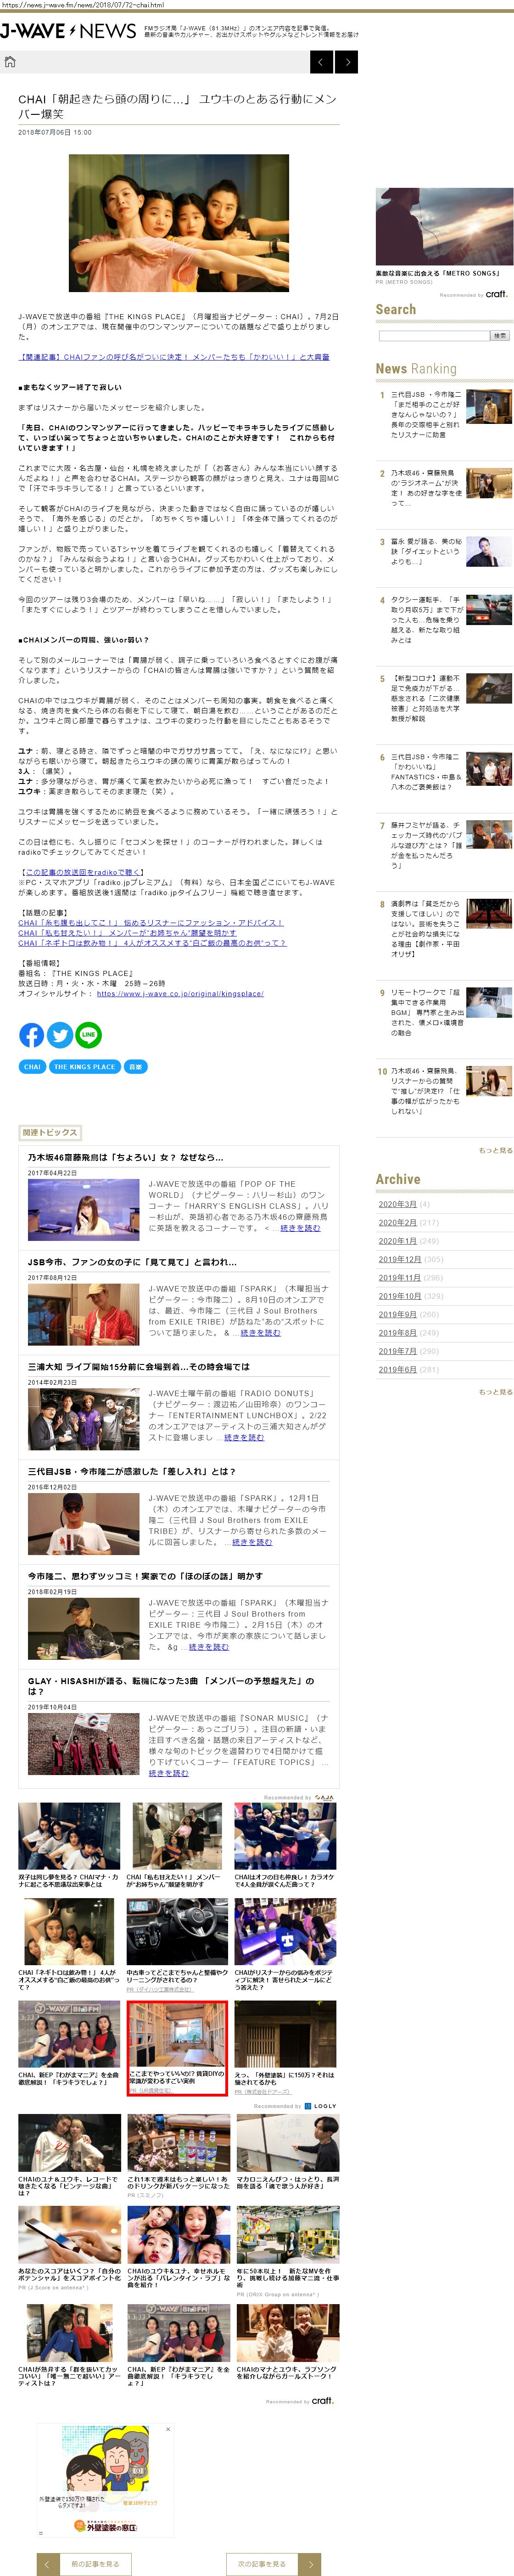Open the 2019年6月 archive
The image size is (514, 2576).
[x=397, y=1369]
